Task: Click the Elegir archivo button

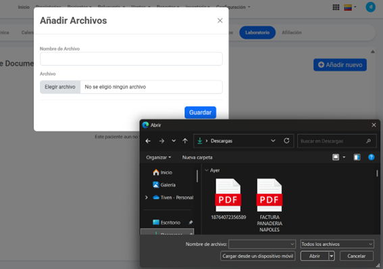Action: [60, 87]
